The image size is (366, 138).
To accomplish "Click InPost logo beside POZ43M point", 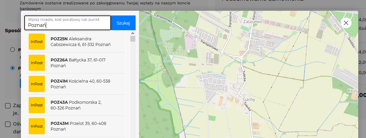I will tap(37, 126).
